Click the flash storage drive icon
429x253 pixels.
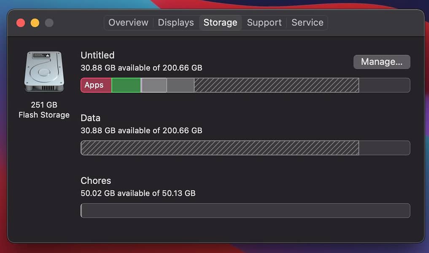click(44, 71)
